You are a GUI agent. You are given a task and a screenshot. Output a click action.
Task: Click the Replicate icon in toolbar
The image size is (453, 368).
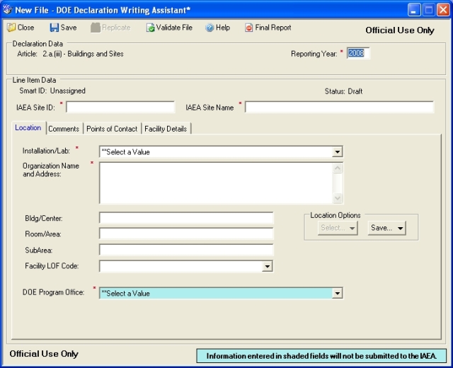click(x=95, y=28)
